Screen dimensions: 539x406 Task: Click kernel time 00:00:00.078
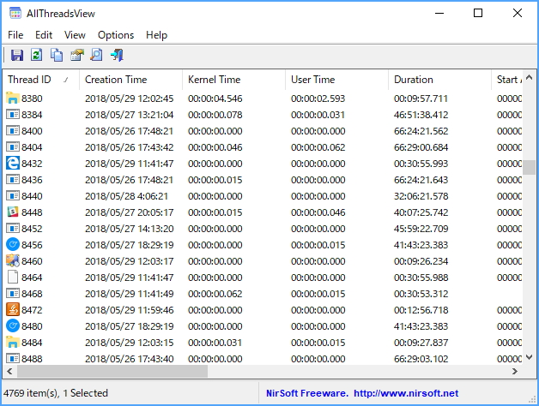pyautogui.click(x=215, y=115)
